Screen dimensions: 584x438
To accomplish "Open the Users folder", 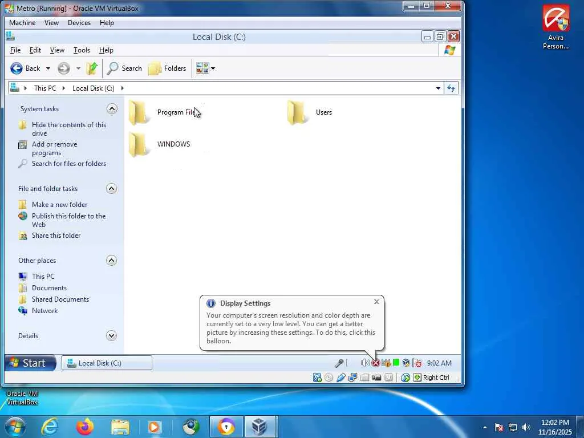I will 310,112.
